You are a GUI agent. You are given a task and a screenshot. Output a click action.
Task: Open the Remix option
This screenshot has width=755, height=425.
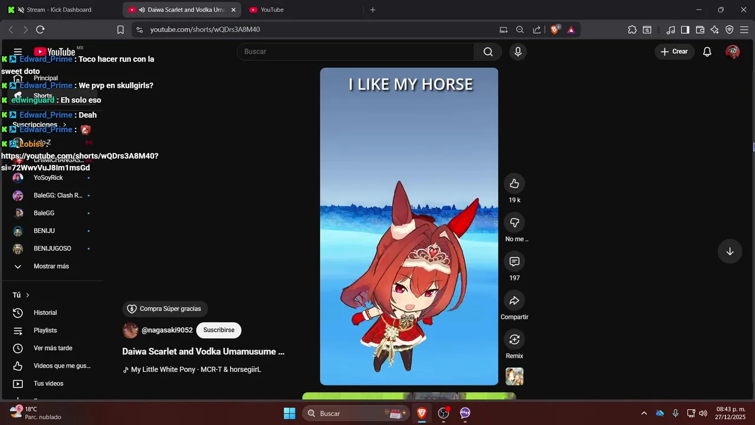click(514, 339)
